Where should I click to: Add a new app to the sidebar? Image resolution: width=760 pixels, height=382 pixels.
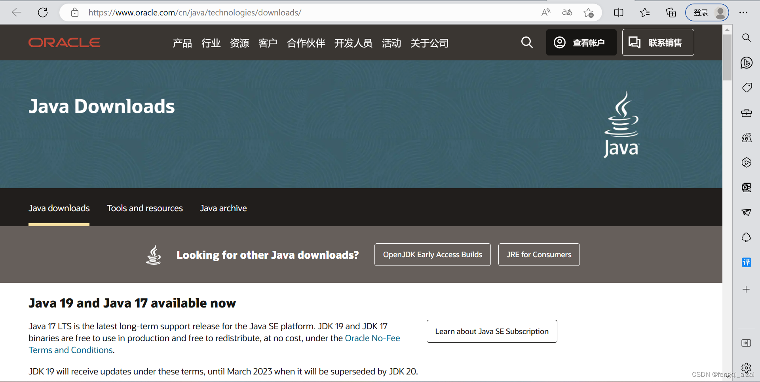click(x=747, y=289)
